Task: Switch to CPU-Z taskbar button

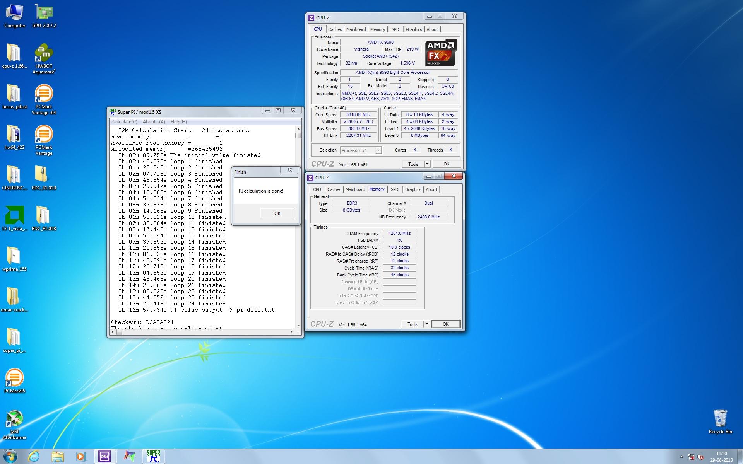Action: pos(104,457)
